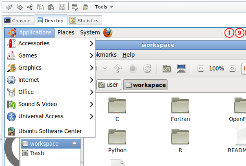Click the undo arrow in top toolbar
This screenshot has height=166, width=246.
point(9,7)
